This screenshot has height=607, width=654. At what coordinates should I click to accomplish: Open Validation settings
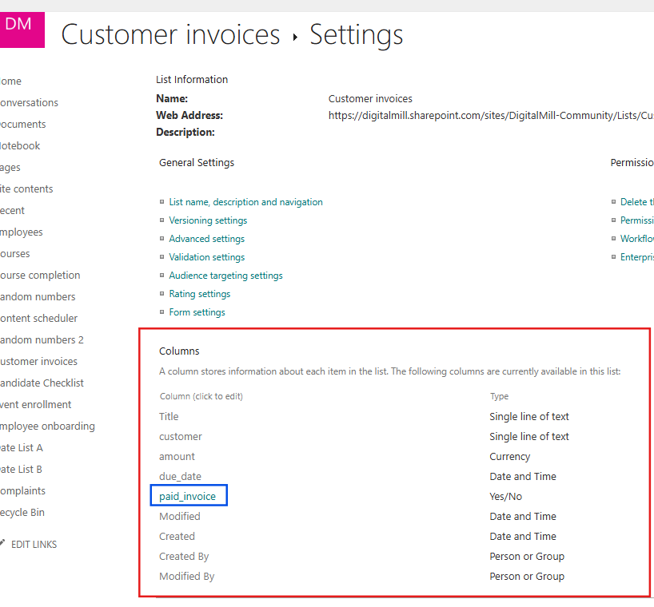coord(206,256)
